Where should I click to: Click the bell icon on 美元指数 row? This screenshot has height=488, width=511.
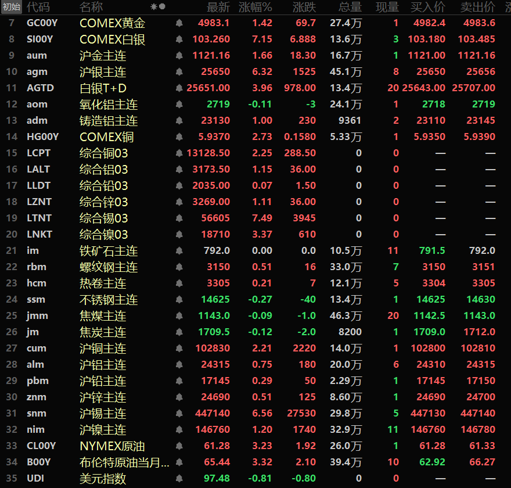[x=179, y=479]
